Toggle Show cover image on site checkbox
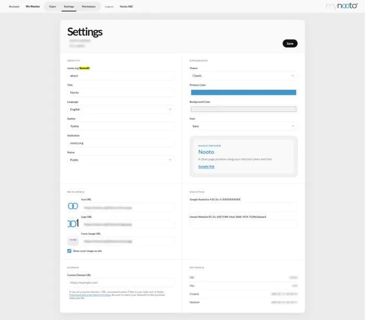Screen dimensions: 365x320 click(x=69, y=251)
